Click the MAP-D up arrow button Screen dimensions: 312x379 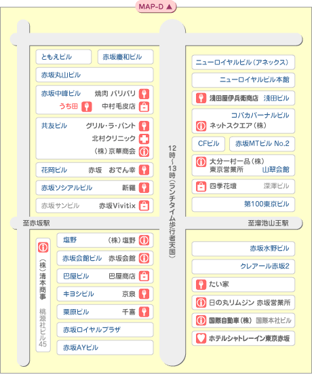[x=155, y=7]
